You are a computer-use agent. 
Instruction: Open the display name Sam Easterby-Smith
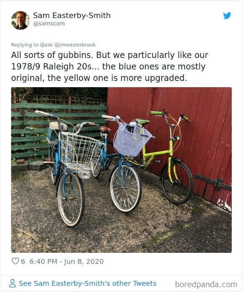[72, 15]
